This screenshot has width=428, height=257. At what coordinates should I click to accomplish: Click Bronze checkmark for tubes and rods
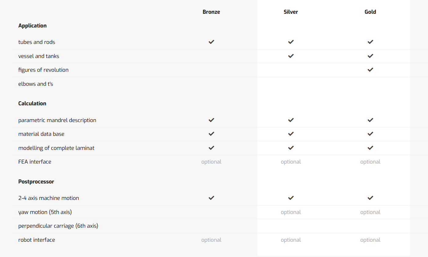(211, 42)
